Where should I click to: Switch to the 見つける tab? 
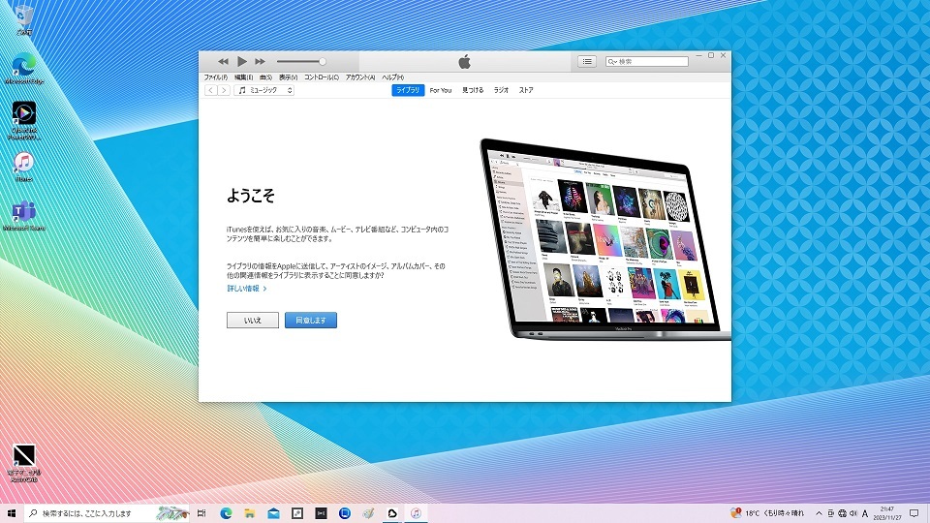pyautogui.click(x=473, y=90)
